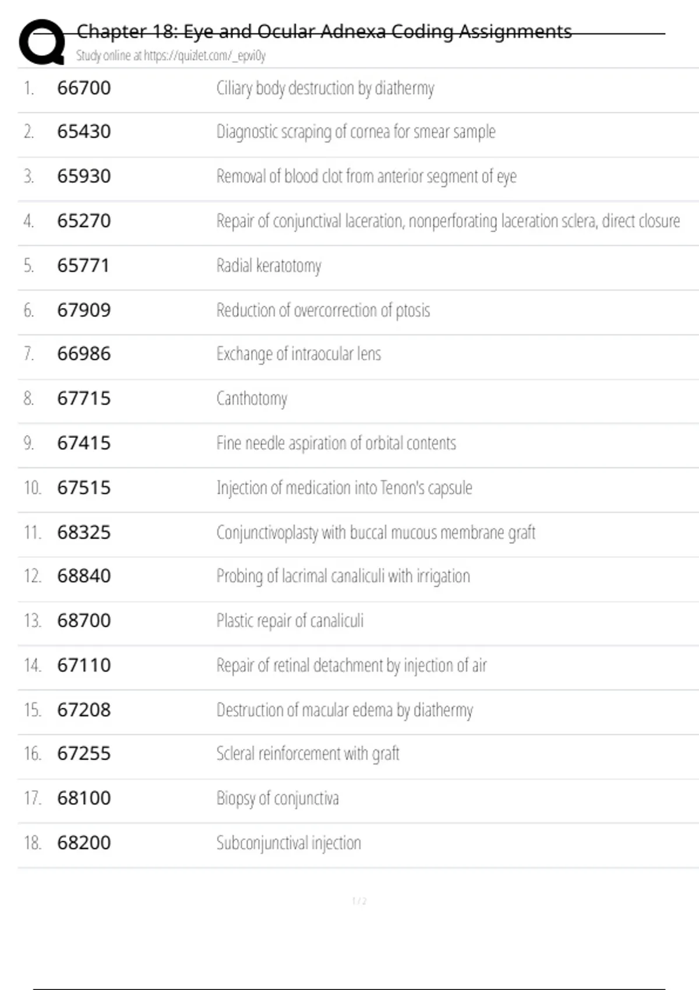Select code 67415 in row 9

[x=84, y=443]
